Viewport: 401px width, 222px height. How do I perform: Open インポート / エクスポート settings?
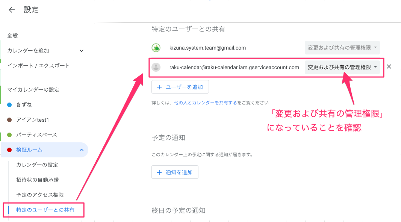click(38, 66)
